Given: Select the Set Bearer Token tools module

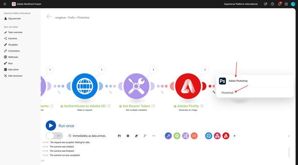Looking at the screenshot, I should 136,86.
